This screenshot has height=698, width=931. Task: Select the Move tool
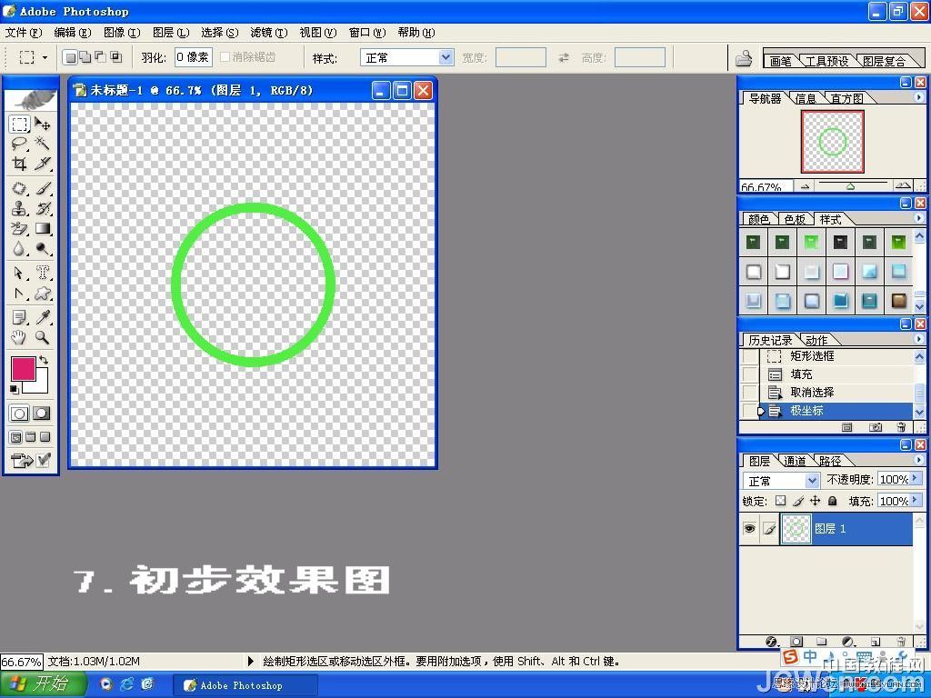(x=42, y=124)
